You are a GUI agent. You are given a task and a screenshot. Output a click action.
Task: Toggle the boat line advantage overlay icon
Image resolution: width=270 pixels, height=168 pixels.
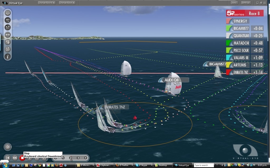point(8,20)
